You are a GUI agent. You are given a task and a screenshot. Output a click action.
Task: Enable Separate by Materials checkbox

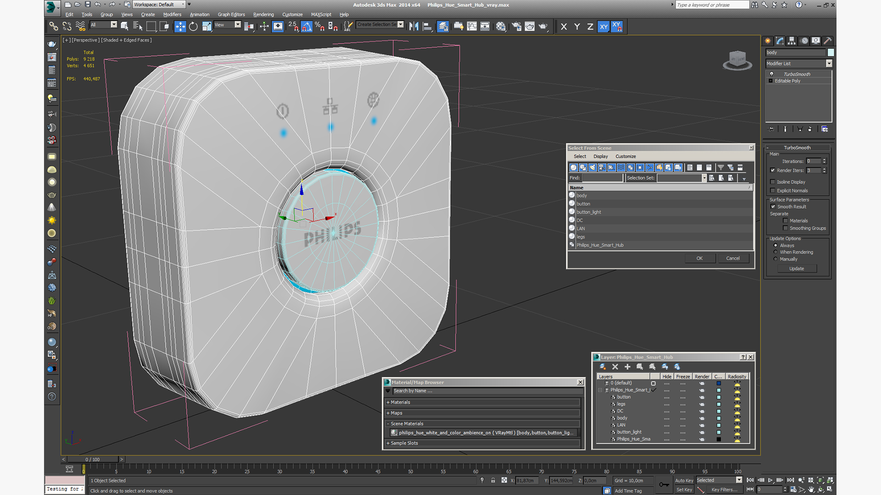tap(785, 221)
